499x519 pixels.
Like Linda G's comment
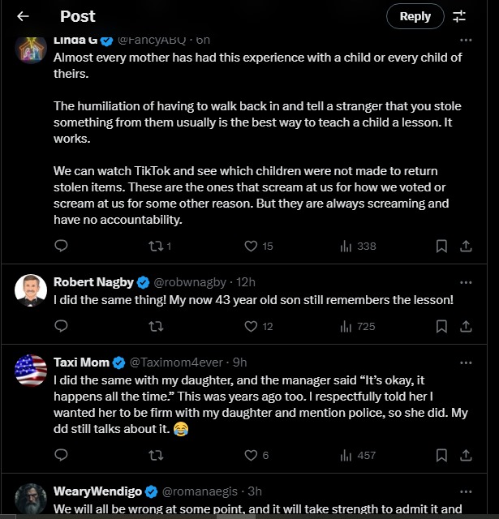[x=252, y=246]
